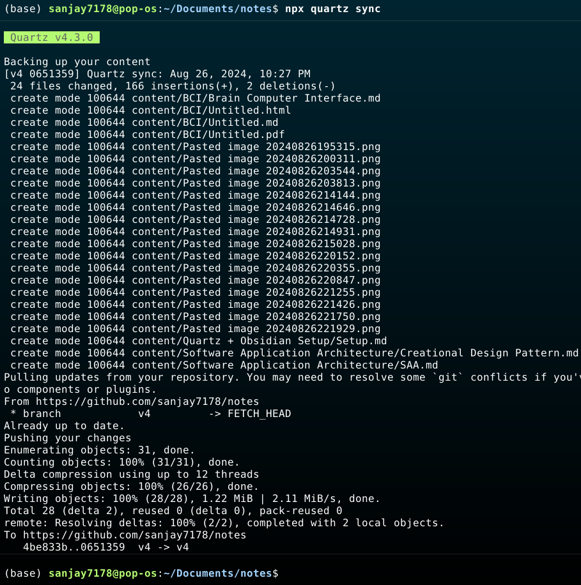Open the GitHub URL on the "From" line
Image resolution: width=581 pixels, height=585 pixels.
point(147,402)
